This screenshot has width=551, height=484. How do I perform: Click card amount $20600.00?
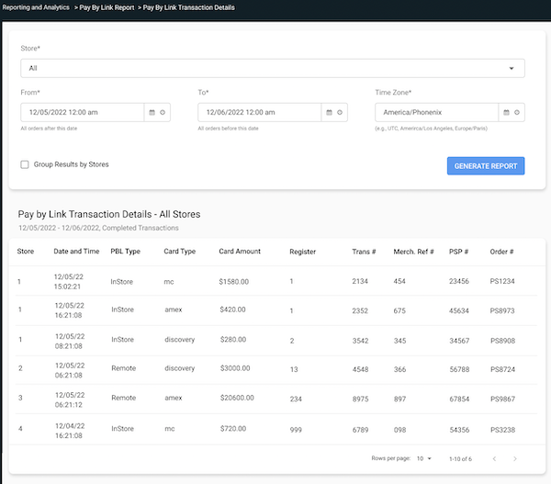click(x=237, y=398)
